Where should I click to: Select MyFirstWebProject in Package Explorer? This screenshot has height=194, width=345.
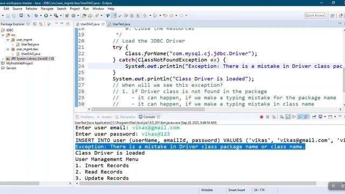(19, 64)
